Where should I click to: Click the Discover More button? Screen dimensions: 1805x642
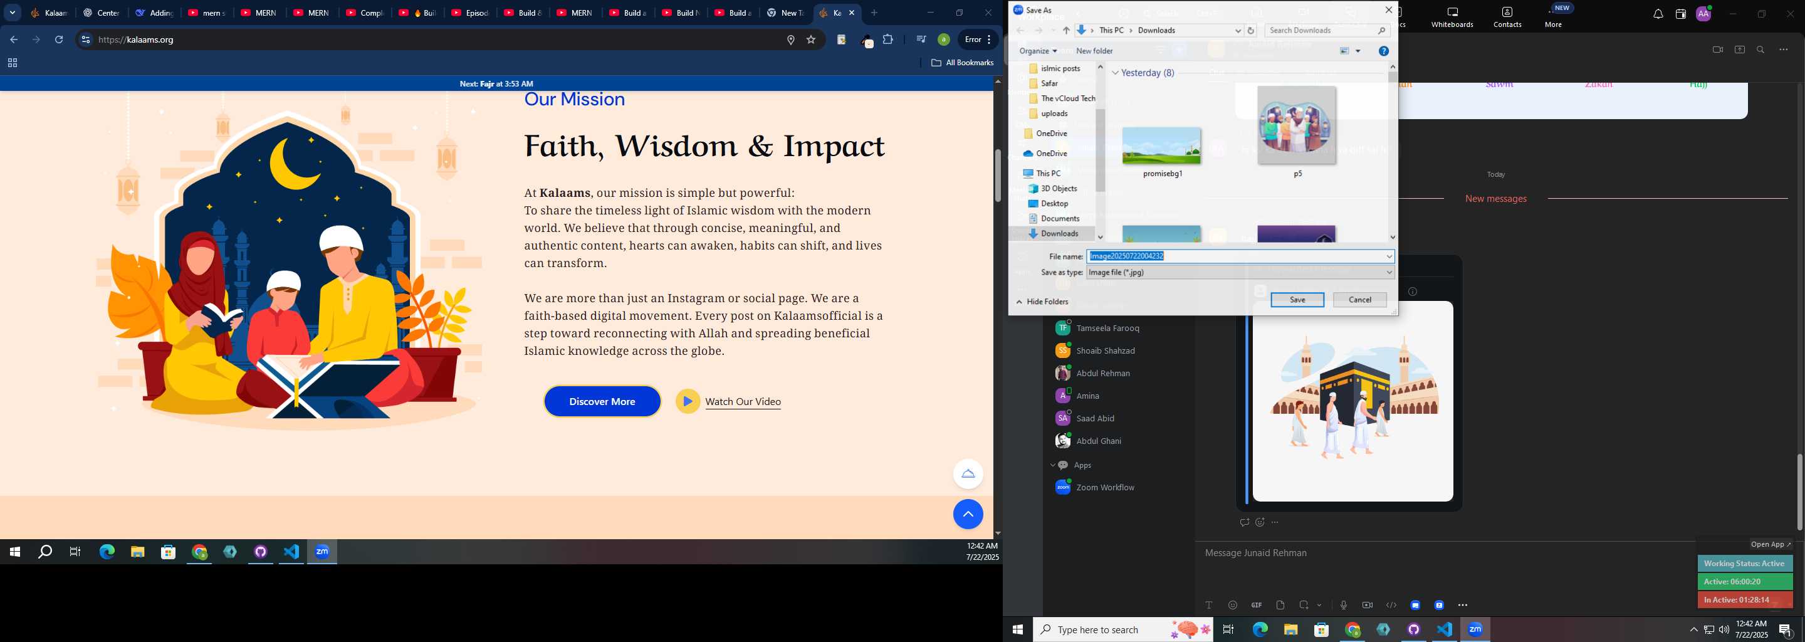tap(602, 402)
